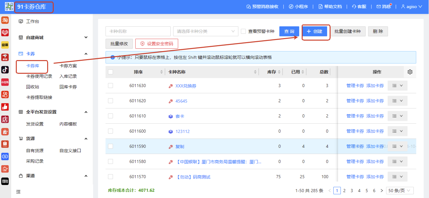Screen dimensions: 429x198
Task: Open the JD (京东) platform icon
Action: tap(5, 57)
